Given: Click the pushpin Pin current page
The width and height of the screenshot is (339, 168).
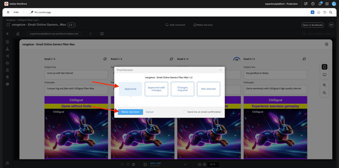Looking at the screenshot, I should pyautogui.click(x=40, y=12).
